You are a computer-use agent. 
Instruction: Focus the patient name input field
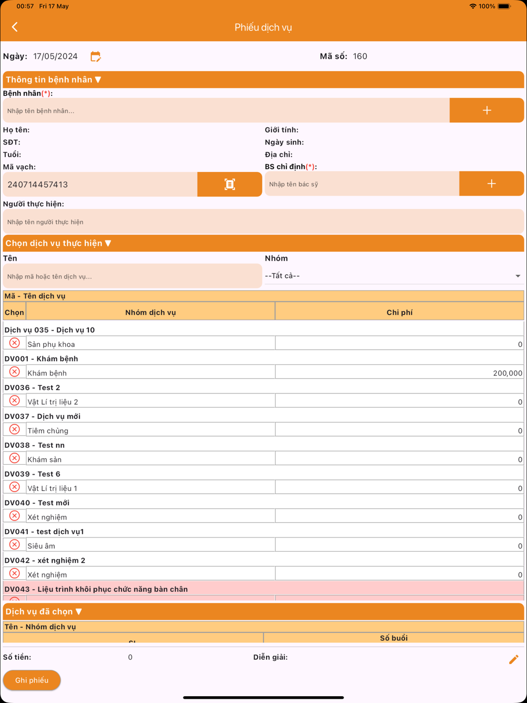(x=226, y=110)
